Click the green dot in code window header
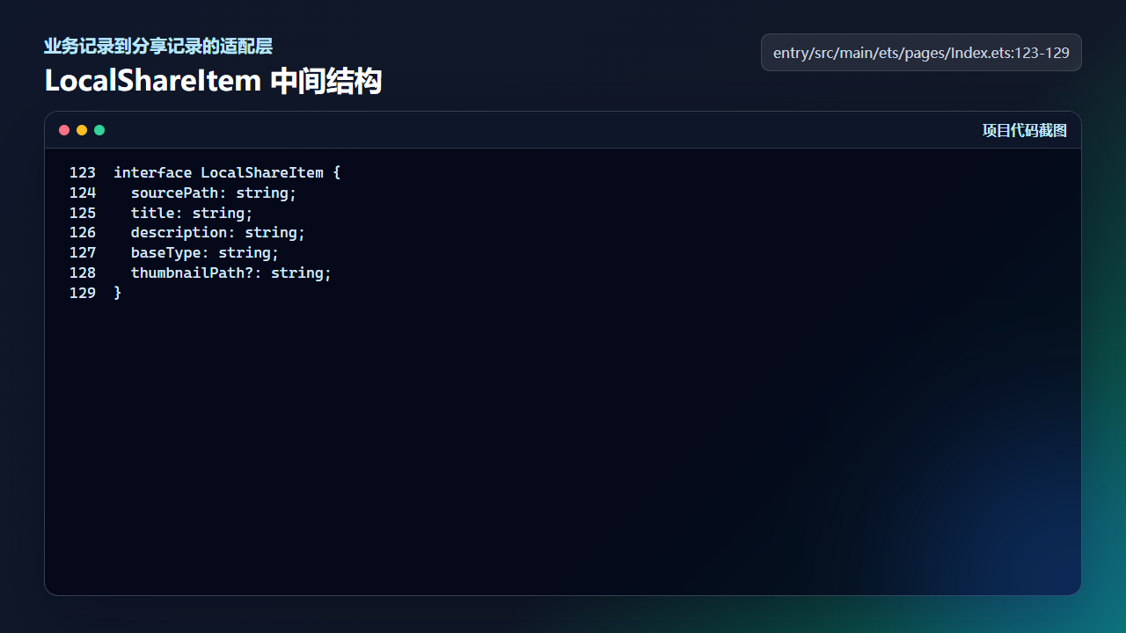1126x633 pixels. coord(99,130)
